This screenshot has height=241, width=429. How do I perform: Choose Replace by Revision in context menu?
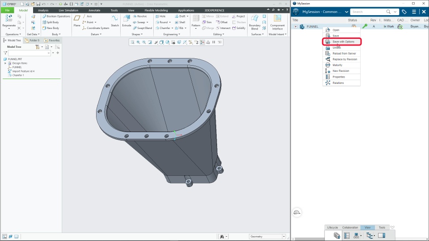tap(342, 59)
